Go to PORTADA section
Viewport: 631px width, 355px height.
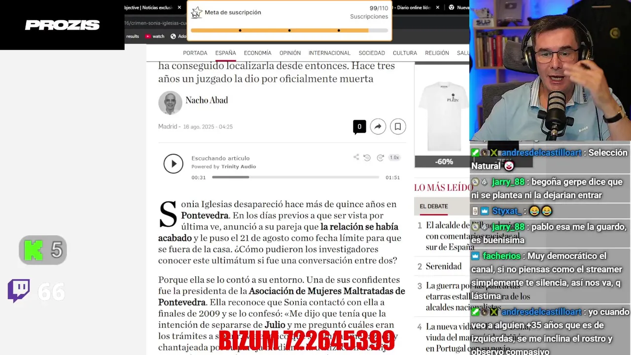click(195, 53)
